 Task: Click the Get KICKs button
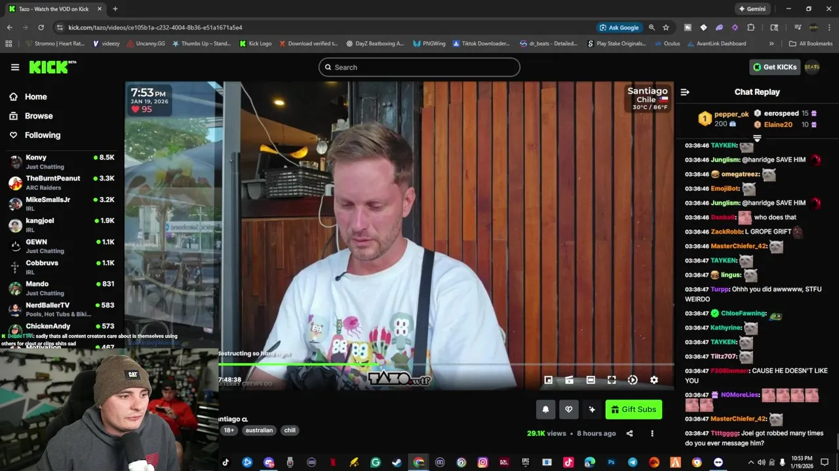pyautogui.click(x=775, y=67)
